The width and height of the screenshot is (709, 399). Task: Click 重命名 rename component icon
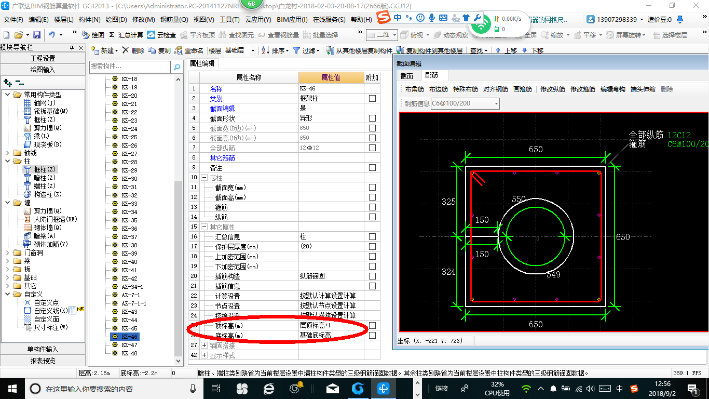point(189,50)
